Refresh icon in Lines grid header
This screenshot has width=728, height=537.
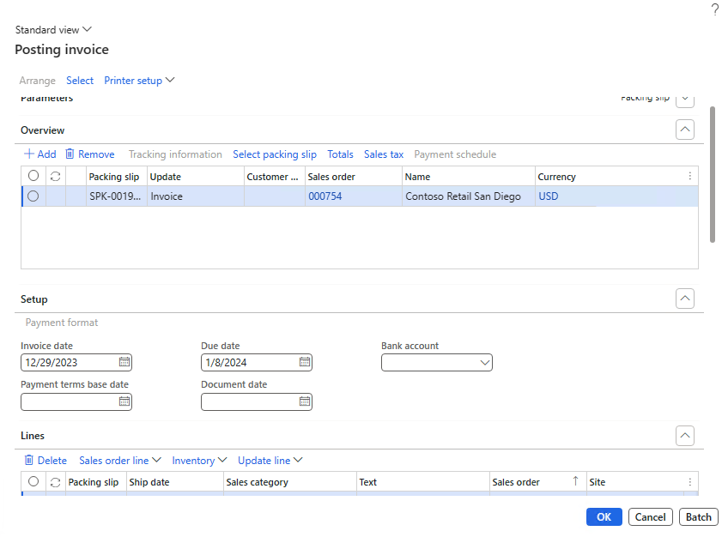coord(55,482)
